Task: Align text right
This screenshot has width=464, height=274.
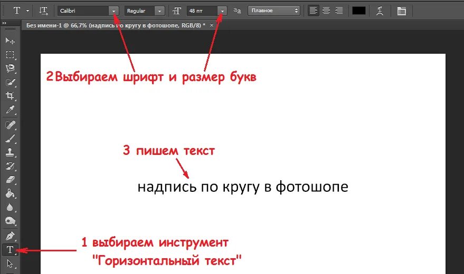Action: tap(339, 11)
